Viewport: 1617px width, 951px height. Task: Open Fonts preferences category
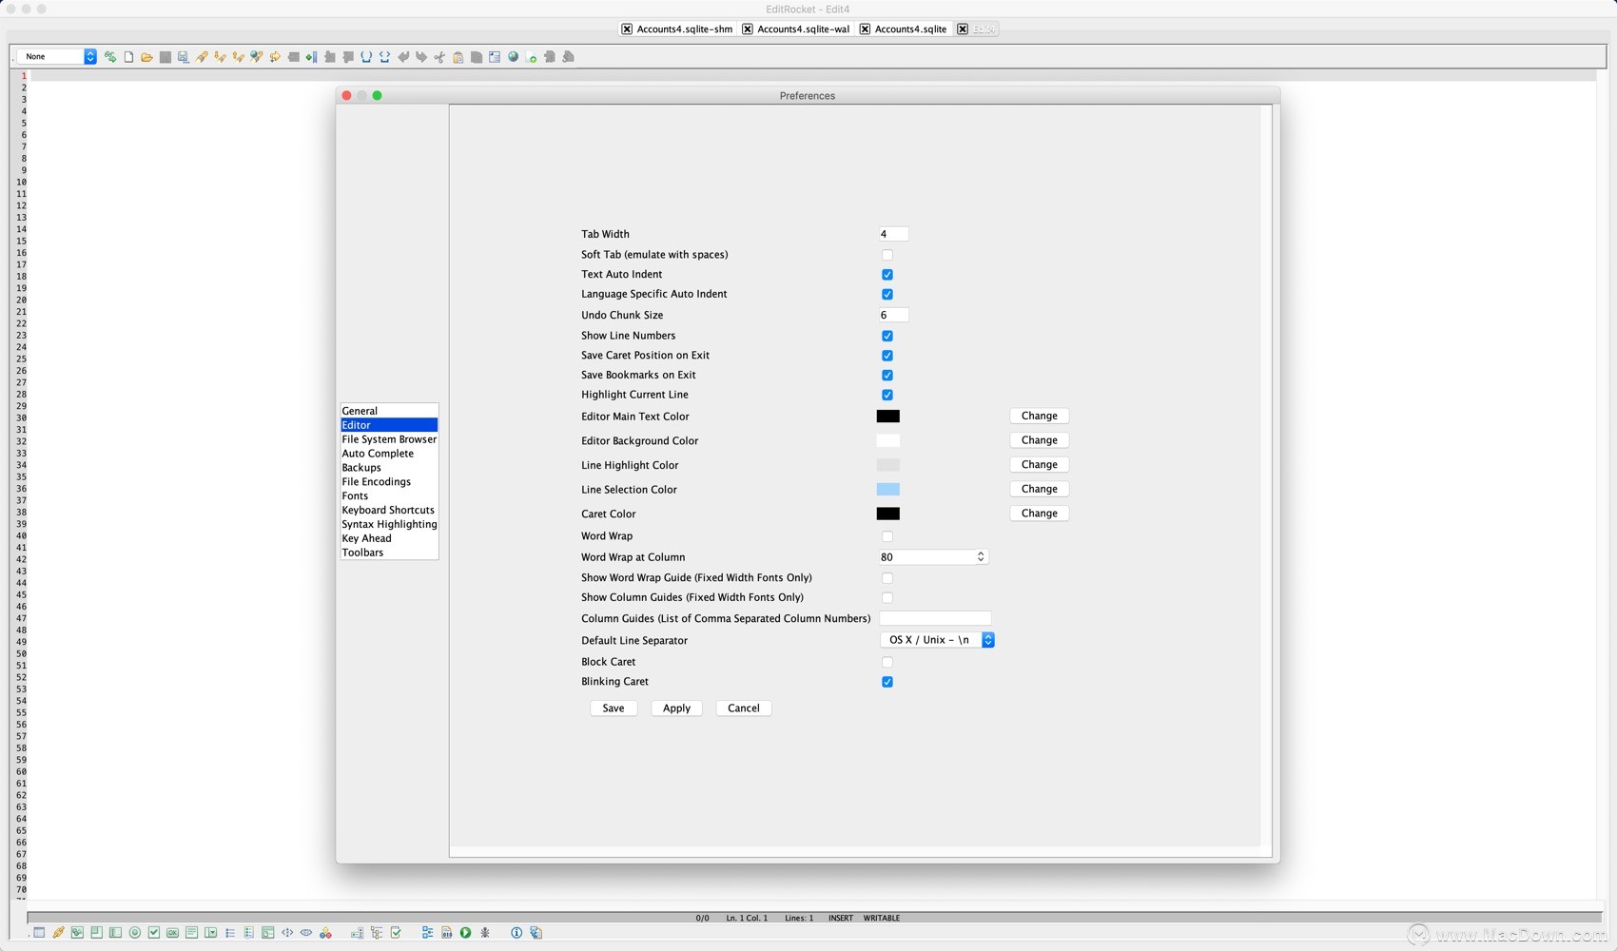pyautogui.click(x=389, y=495)
